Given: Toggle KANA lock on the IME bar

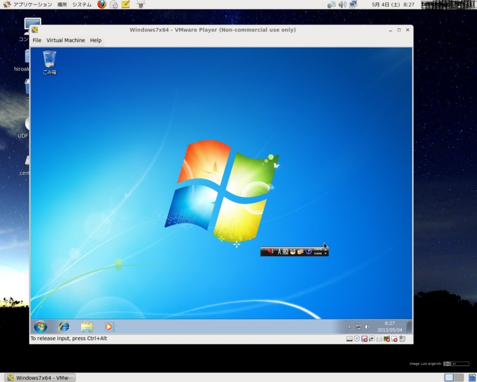Looking at the screenshot, I should 318,254.
